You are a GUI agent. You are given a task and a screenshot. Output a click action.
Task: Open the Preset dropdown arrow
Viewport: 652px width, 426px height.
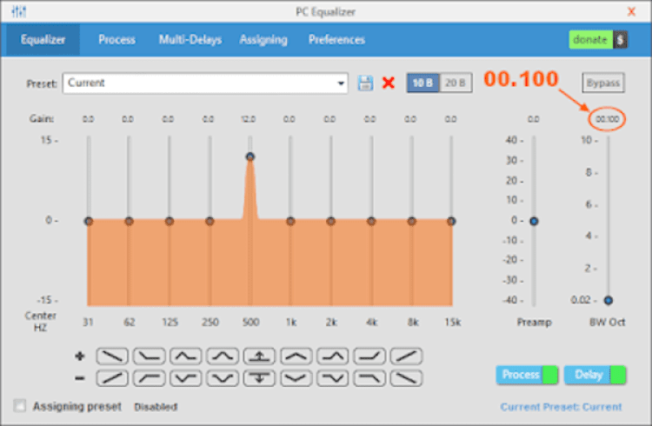(341, 83)
